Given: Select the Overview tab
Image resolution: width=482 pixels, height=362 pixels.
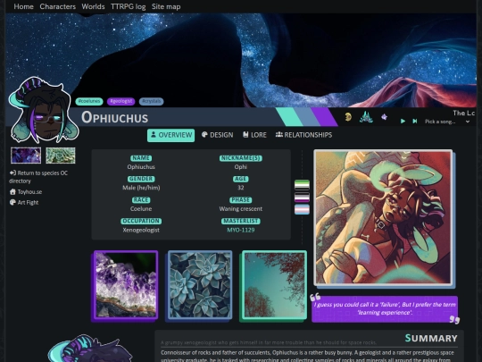Looking at the screenshot, I should (x=170, y=135).
